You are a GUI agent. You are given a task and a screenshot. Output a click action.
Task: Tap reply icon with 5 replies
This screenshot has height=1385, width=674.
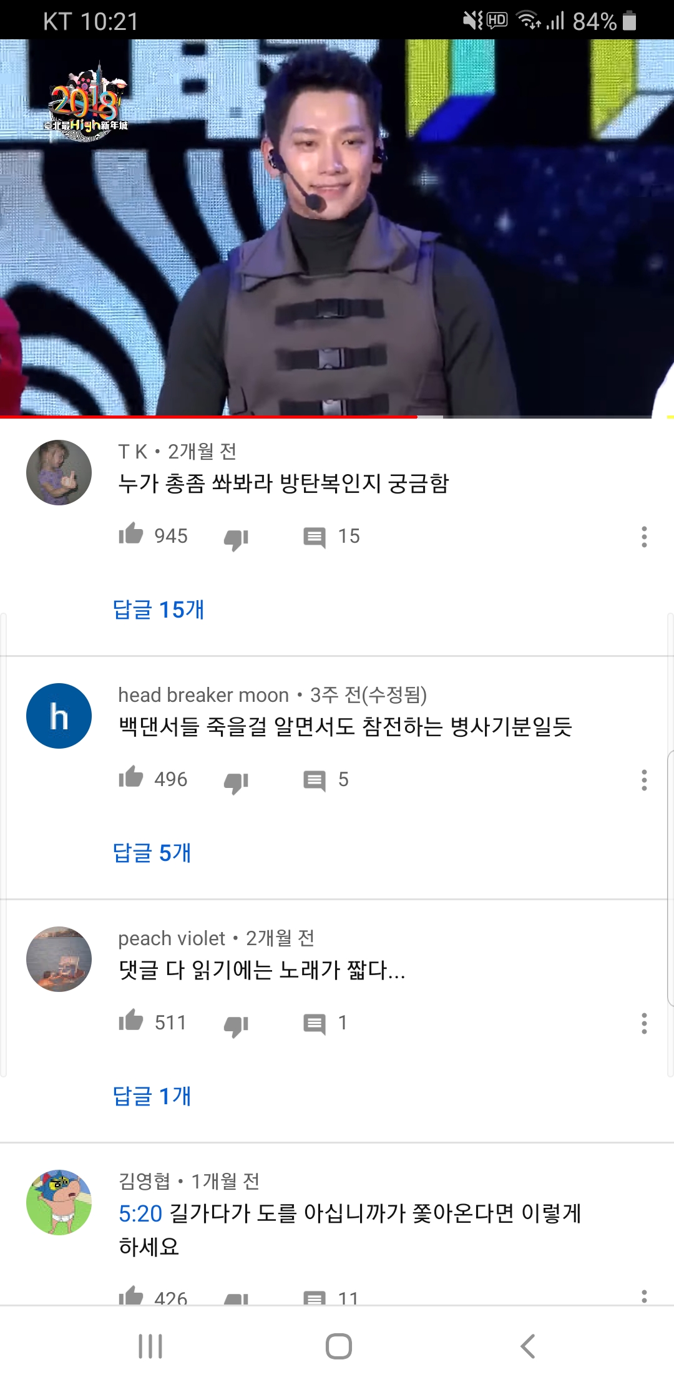[x=315, y=780]
